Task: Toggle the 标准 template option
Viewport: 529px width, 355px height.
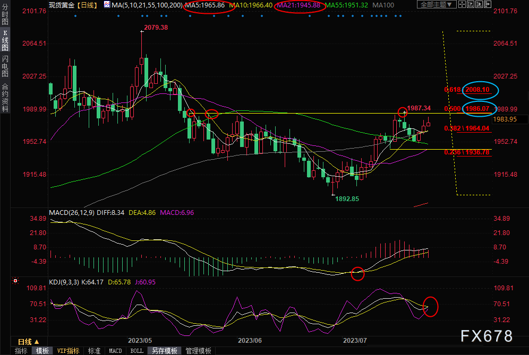Action: 94,351
